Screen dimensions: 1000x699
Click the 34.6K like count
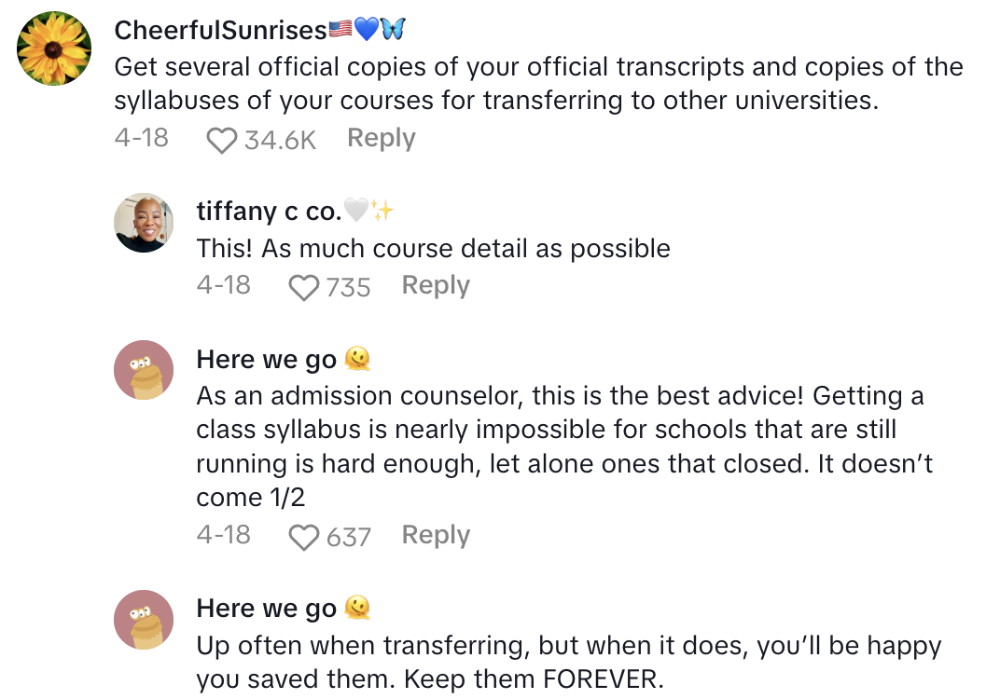click(x=280, y=140)
